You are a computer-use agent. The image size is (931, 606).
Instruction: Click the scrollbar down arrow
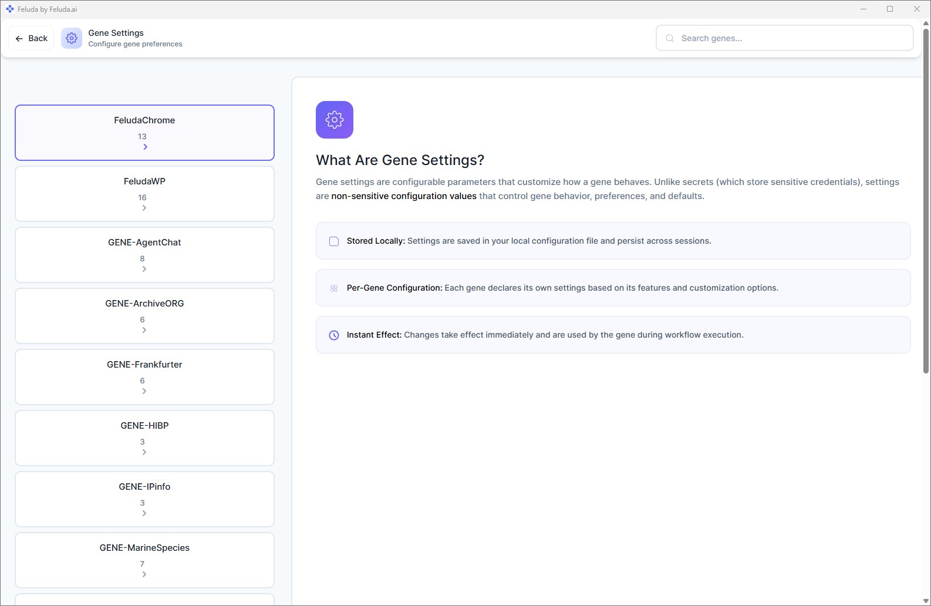coord(926,601)
